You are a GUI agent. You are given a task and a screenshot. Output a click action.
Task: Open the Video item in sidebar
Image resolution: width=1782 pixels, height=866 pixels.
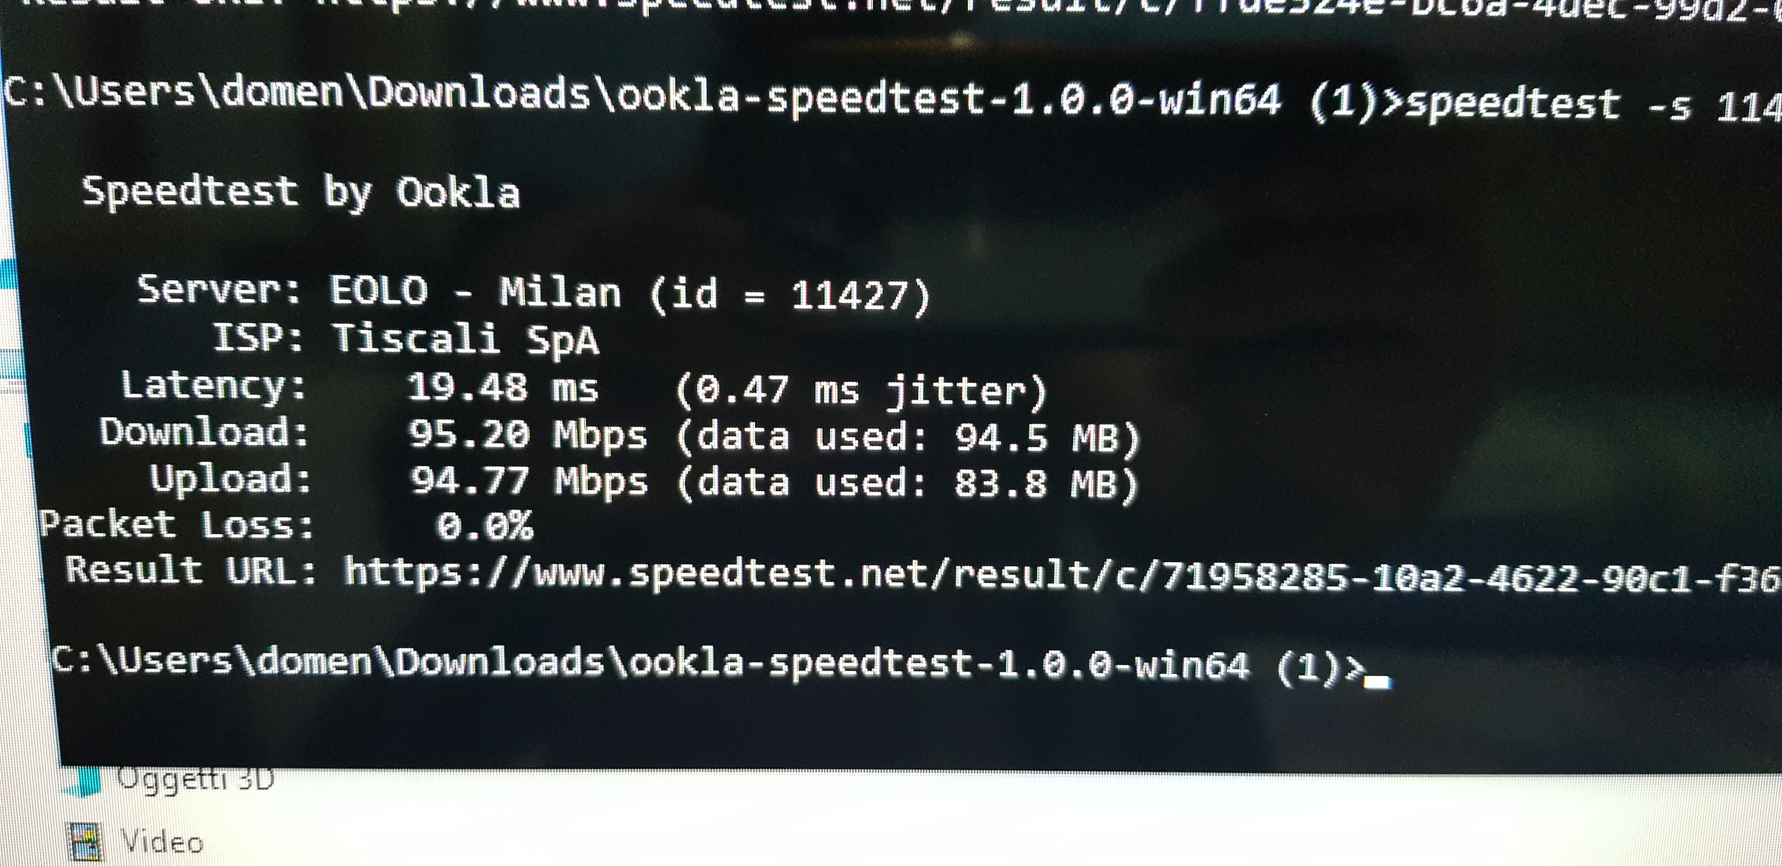click(163, 842)
